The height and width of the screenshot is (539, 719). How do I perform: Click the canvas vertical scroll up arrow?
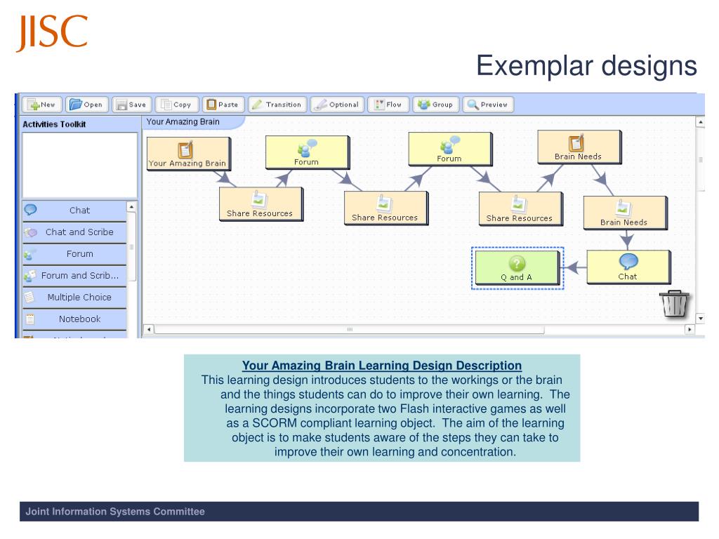(700, 122)
